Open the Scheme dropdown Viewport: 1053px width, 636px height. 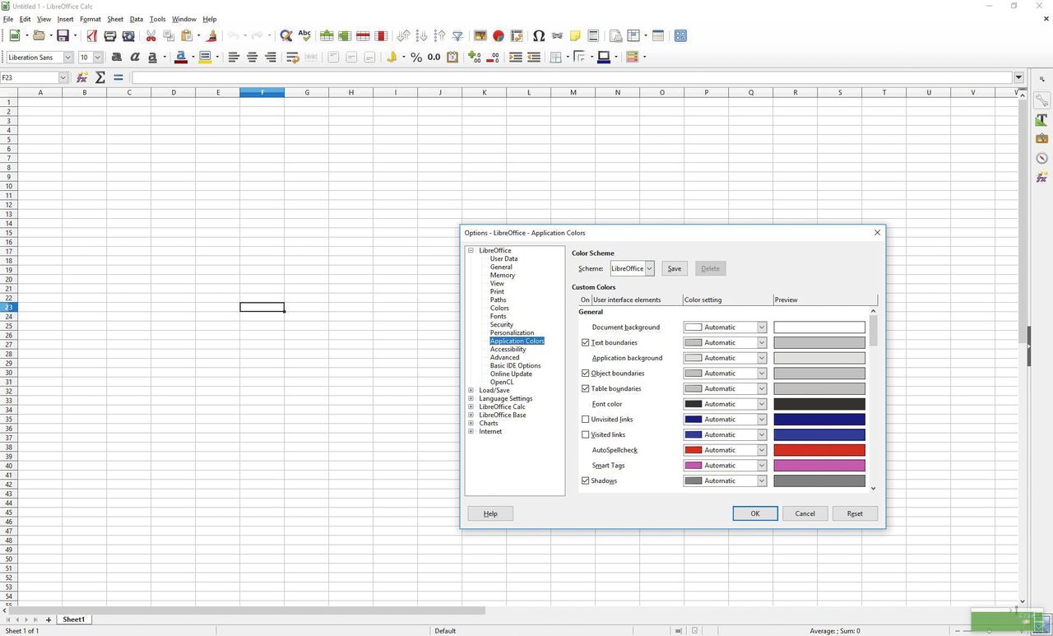point(632,268)
